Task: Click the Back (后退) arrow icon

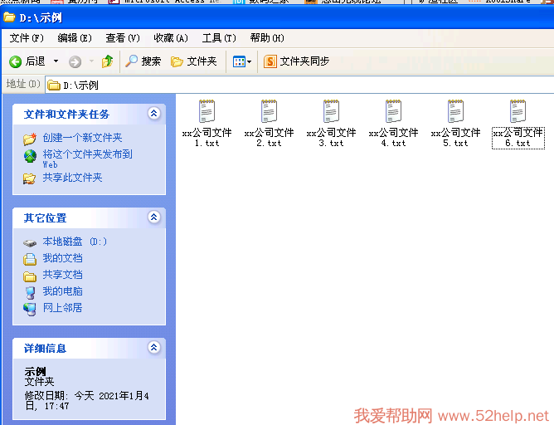Action: tap(15, 61)
